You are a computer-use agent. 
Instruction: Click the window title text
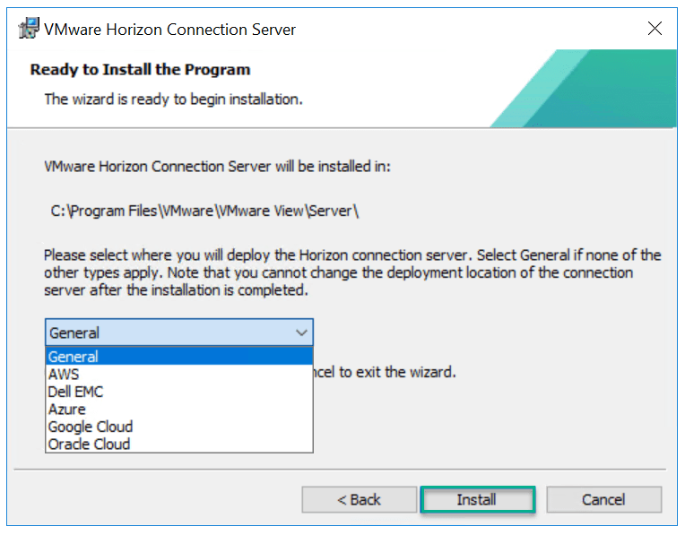pyautogui.click(x=170, y=29)
